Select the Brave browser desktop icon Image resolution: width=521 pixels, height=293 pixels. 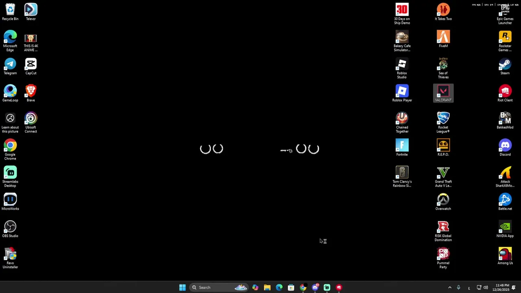(31, 93)
